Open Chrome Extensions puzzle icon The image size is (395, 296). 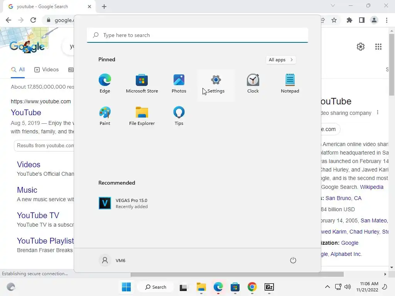[x=349, y=20]
